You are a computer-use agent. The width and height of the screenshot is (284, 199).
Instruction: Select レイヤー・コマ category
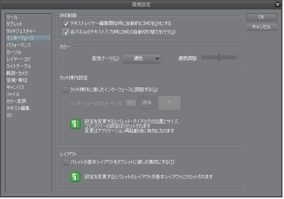[x=28, y=59]
